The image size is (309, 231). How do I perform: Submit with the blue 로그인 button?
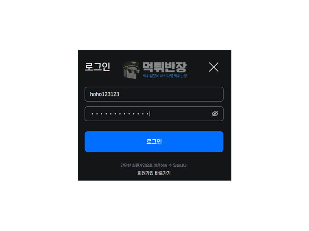[x=154, y=142]
